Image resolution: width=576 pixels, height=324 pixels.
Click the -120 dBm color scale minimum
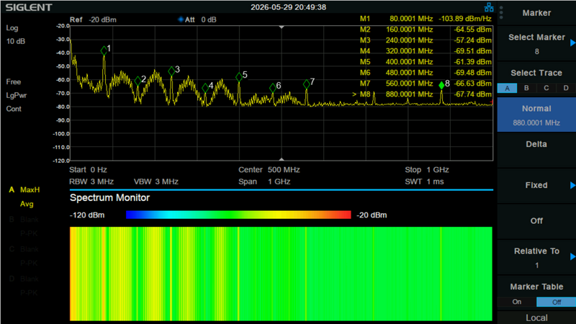[x=87, y=215]
